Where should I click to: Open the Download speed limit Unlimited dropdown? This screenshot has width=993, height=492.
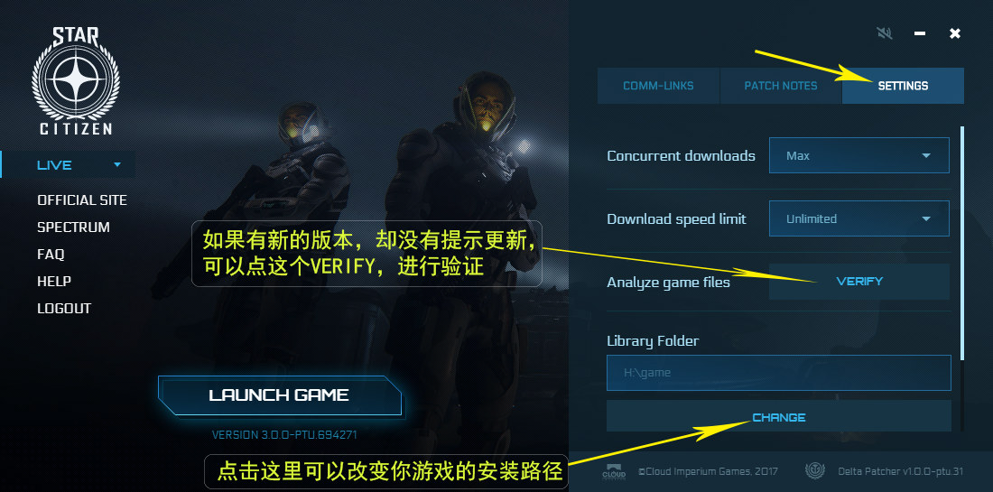(x=858, y=218)
